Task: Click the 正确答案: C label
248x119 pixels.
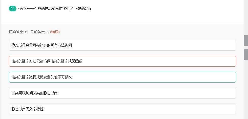Action: click(18, 32)
